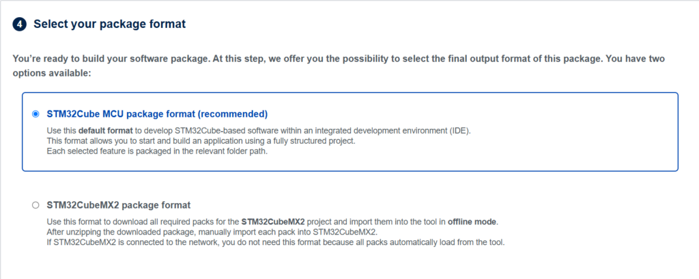The width and height of the screenshot is (699, 279).
Task: Click the 'STM32Cube MCU package format (recommended)' label
Action: pos(157,114)
